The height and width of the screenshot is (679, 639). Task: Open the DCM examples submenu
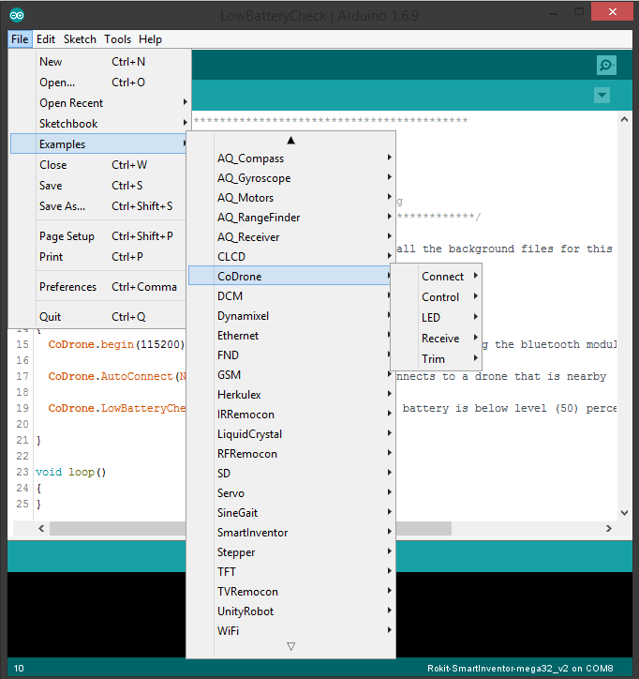tap(290, 296)
